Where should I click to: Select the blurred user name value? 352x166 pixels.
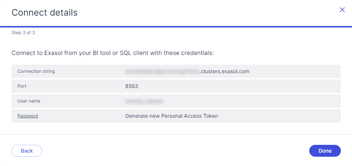pos(145,101)
